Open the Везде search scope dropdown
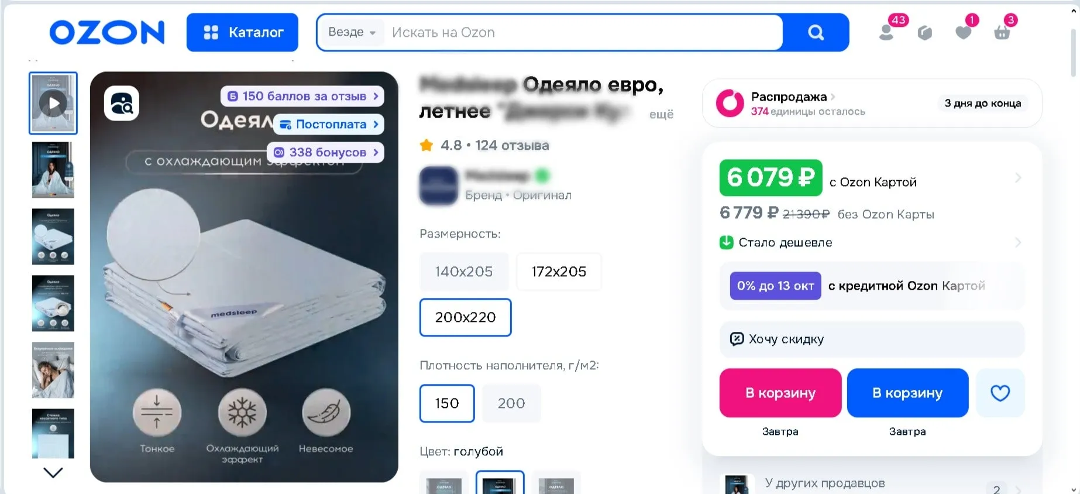Screen dimensions: 1080x494 [352, 32]
